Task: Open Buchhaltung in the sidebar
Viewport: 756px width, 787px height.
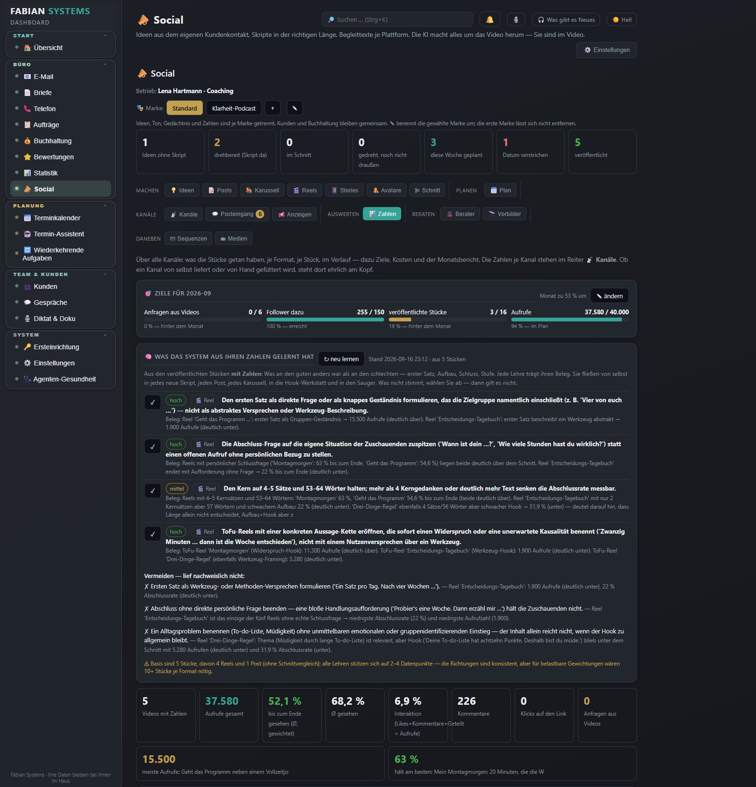Action: click(60, 141)
